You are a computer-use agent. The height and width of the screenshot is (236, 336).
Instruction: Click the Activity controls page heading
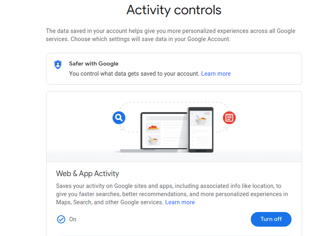tap(174, 10)
